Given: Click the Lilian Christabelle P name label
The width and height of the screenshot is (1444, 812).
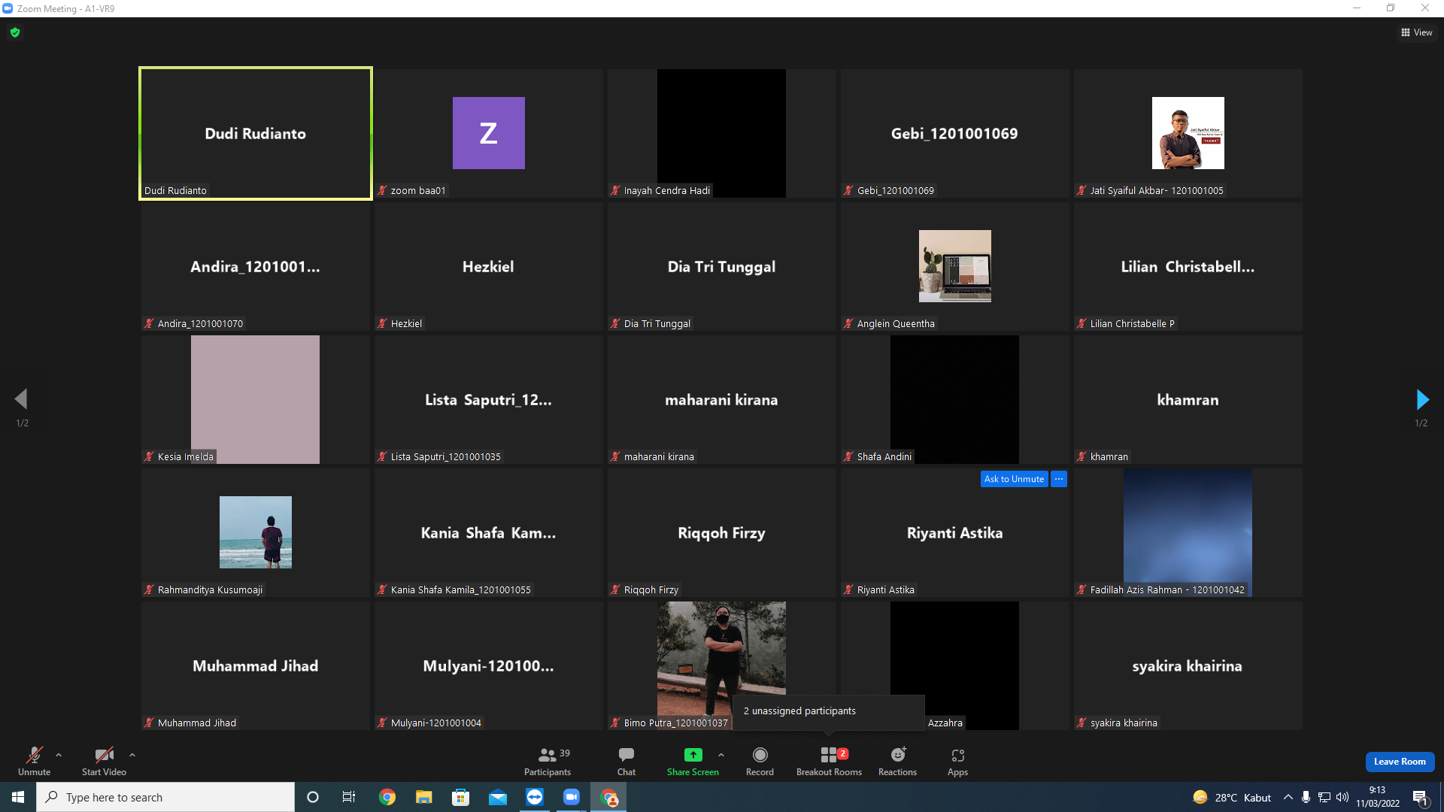Looking at the screenshot, I should (x=1132, y=324).
